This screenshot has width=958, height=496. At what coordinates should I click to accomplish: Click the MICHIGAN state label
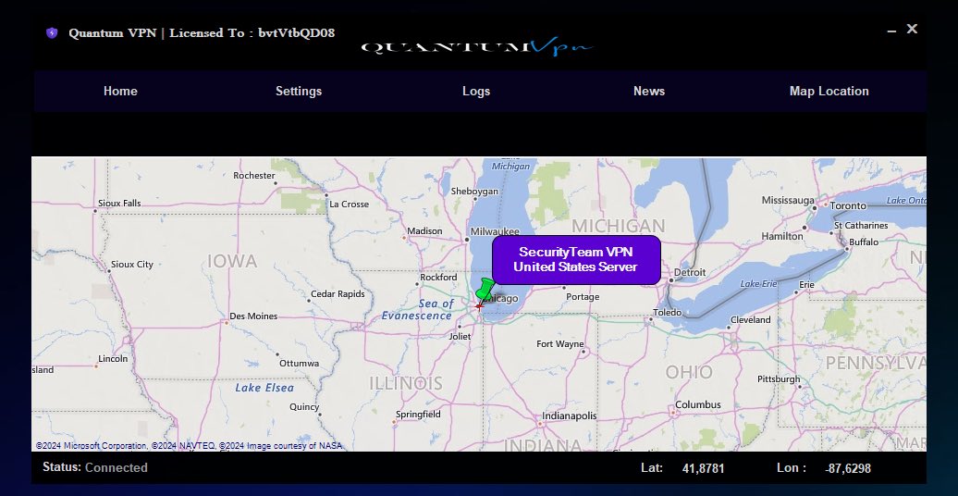point(619,226)
